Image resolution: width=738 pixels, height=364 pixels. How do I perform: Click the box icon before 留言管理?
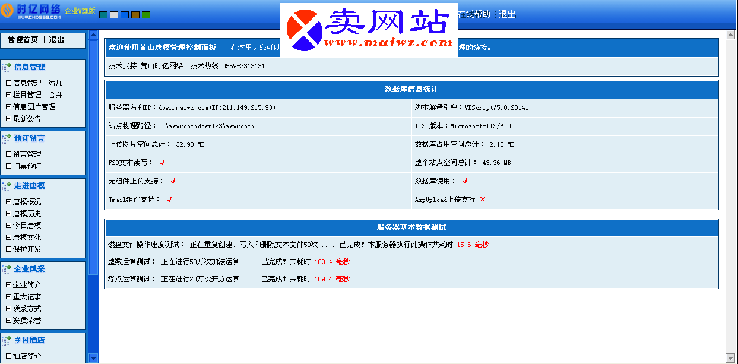click(8, 154)
